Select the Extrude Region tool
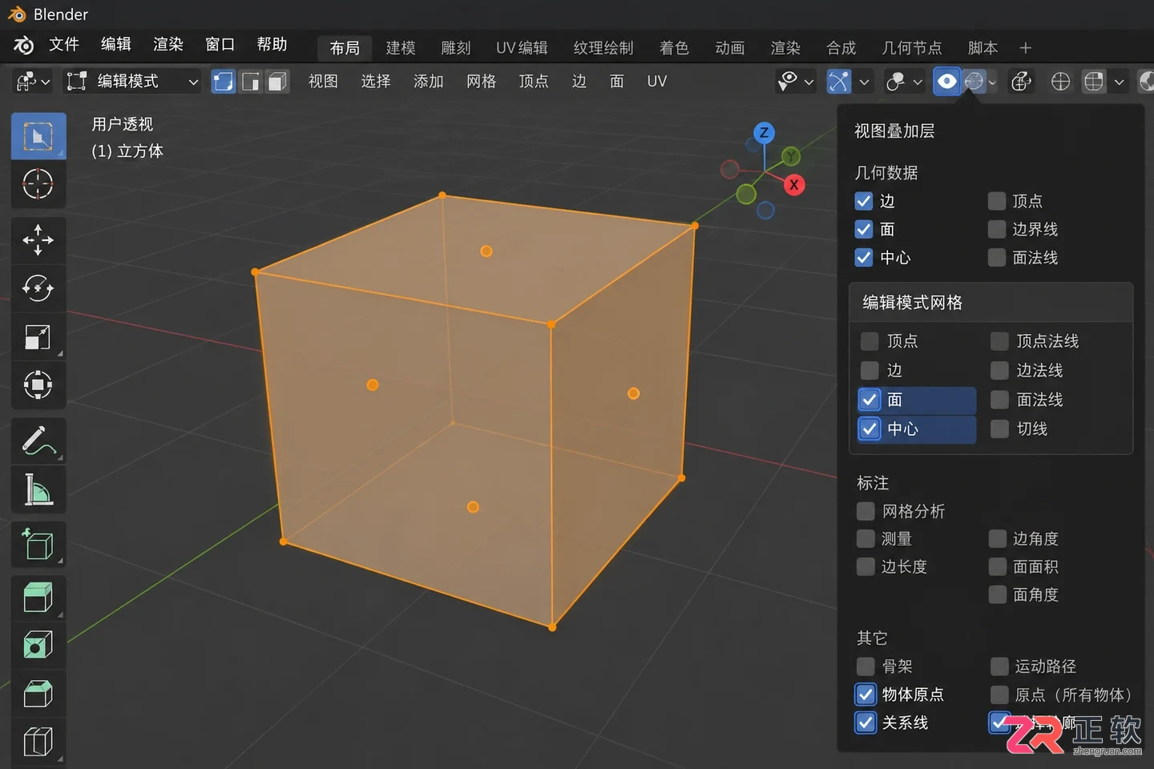This screenshot has height=769, width=1154. coord(38,598)
